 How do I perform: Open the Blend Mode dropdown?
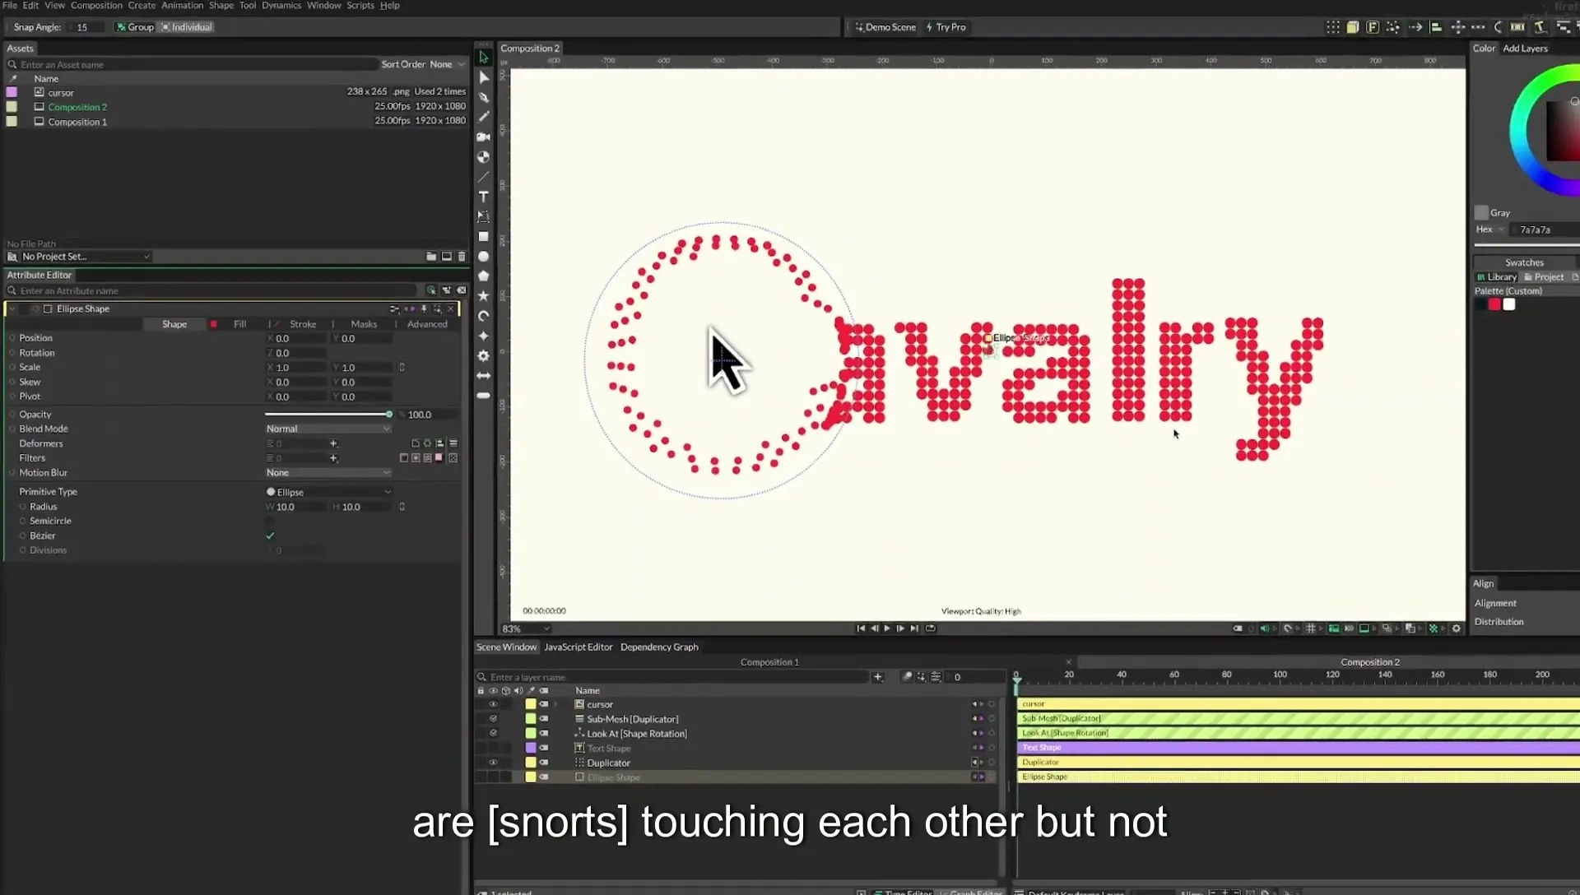point(328,429)
